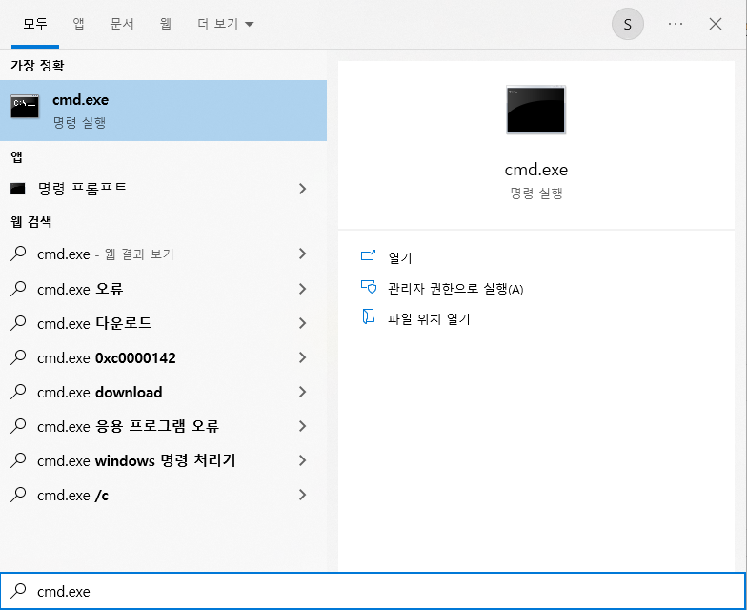Open the 명령 프롬프트 app result
747x610 pixels.
(164, 189)
